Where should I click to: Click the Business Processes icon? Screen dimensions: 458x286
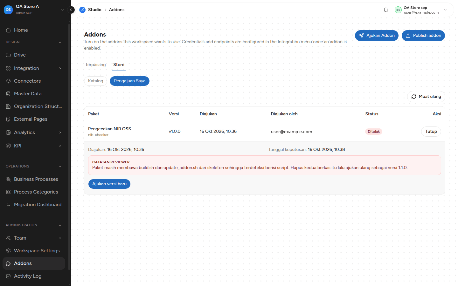8,179
